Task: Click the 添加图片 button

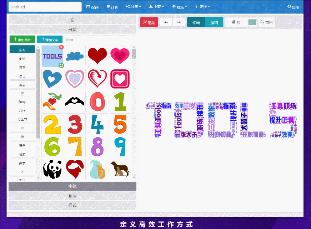Action: [22, 40]
